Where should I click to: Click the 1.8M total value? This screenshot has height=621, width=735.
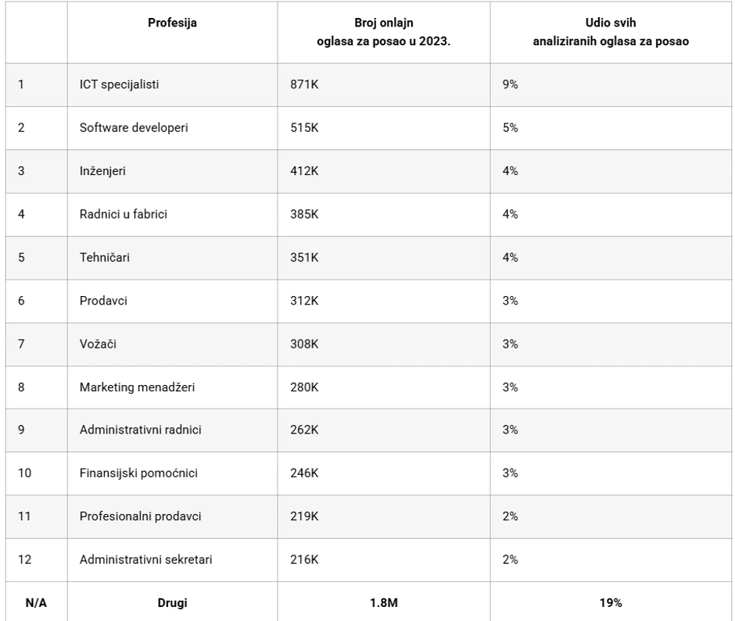pyautogui.click(x=383, y=602)
